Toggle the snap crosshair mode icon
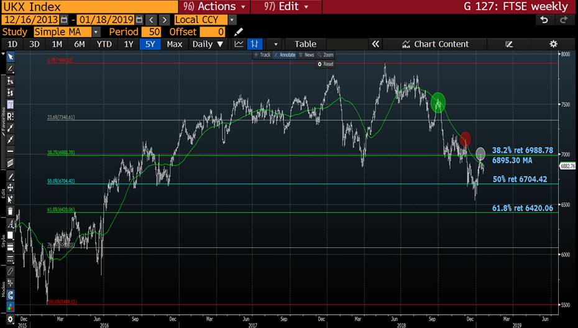Screen dimensions: 578x328 click(11, 283)
